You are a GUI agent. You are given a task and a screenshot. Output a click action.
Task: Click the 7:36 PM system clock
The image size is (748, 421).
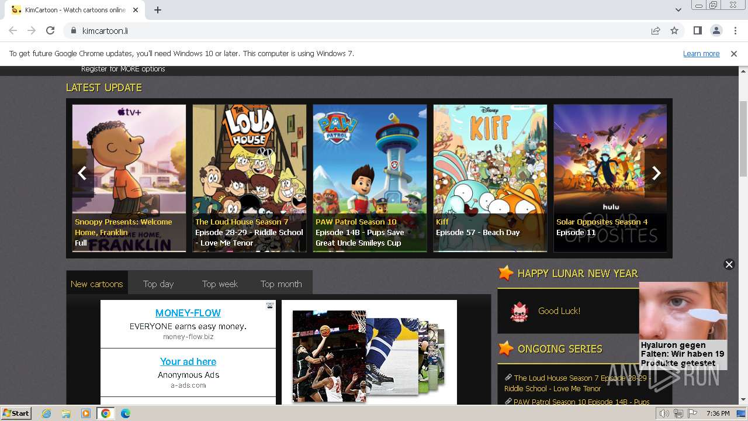point(718,413)
